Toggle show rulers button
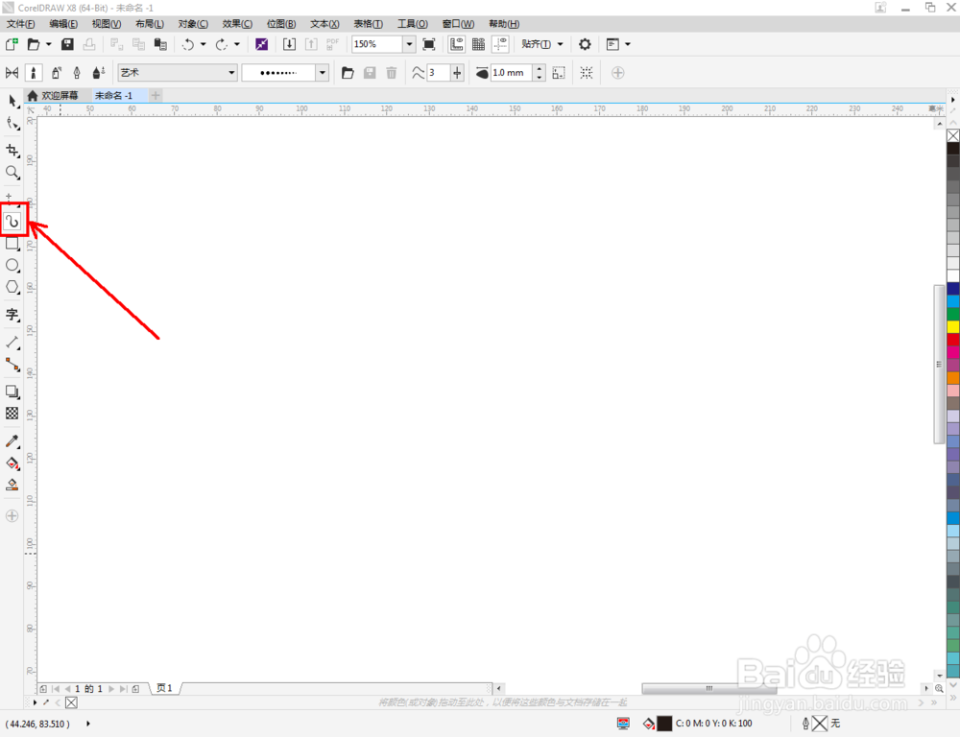Screen dimensions: 960x737 457,44
